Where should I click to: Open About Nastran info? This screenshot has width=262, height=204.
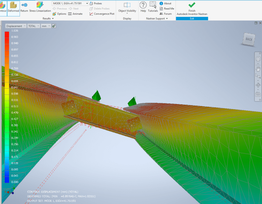[x=165, y=3]
